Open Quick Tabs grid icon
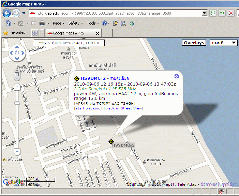 point(35,33)
